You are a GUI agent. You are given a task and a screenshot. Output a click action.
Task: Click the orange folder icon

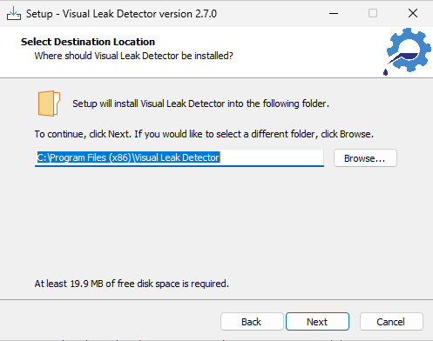click(49, 104)
